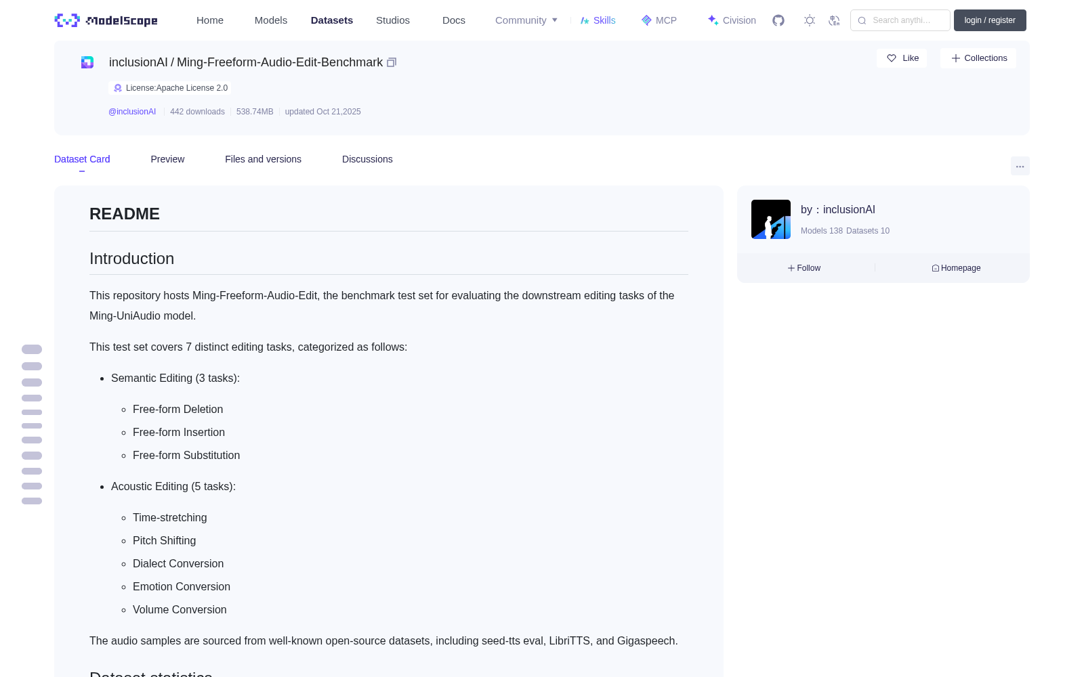Click the Volume Conversion list item
Viewport: 1084px width, 677px height.
(180, 609)
